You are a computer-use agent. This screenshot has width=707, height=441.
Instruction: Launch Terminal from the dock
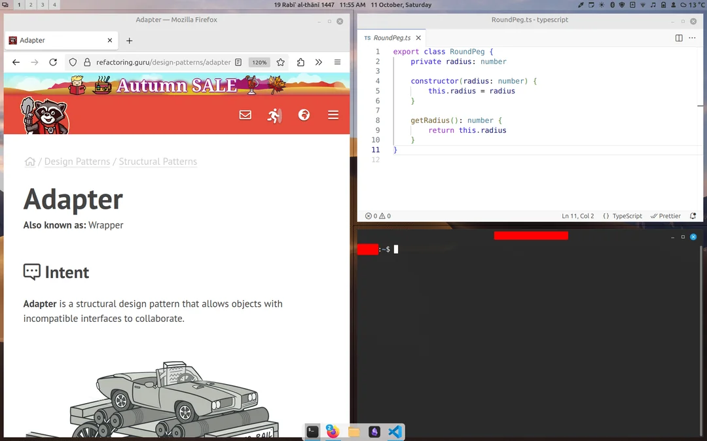[x=312, y=432]
